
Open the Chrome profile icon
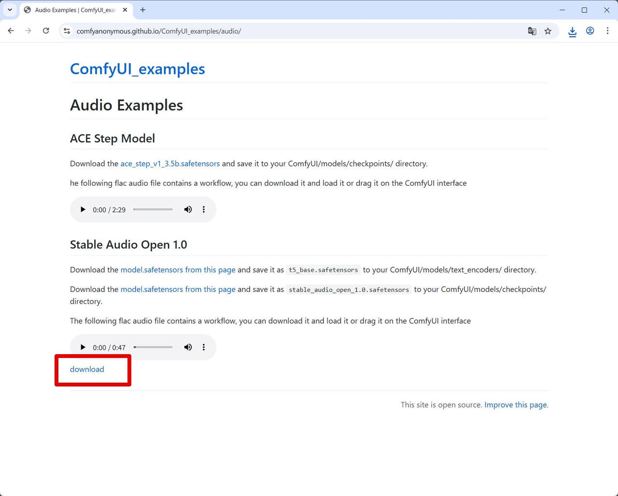tap(590, 31)
